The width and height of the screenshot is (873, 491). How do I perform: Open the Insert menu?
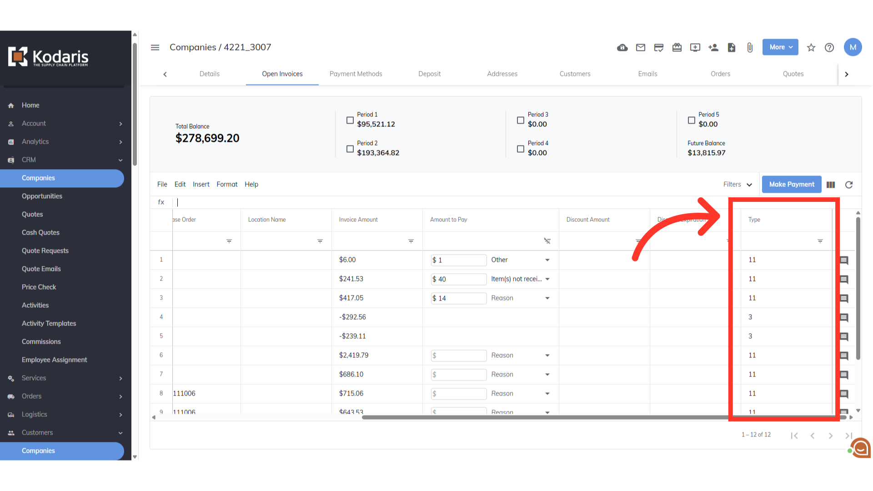coord(201,185)
